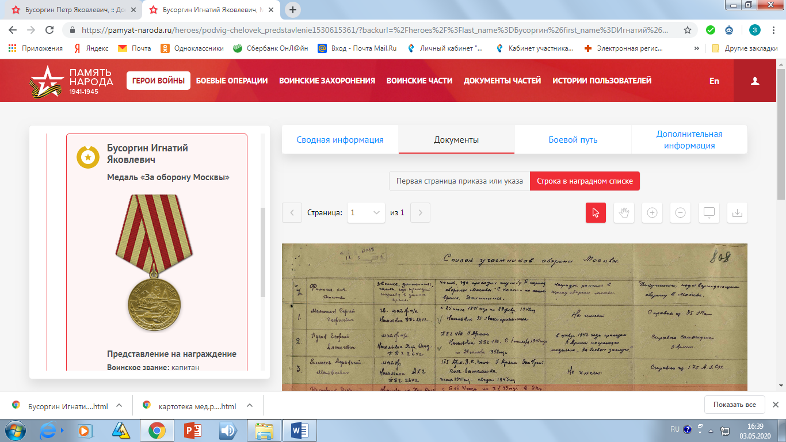The height and width of the screenshot is (442, 786).
Task: Expand options for Бусоргин Игнати download
Action: point(119,406)
